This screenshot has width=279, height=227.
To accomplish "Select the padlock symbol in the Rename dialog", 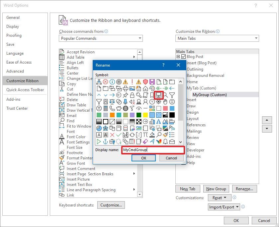I will click(x=132, y=95).
